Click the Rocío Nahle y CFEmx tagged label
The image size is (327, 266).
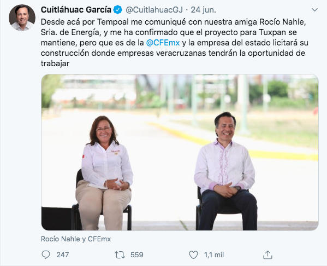(x=76, y=239)
